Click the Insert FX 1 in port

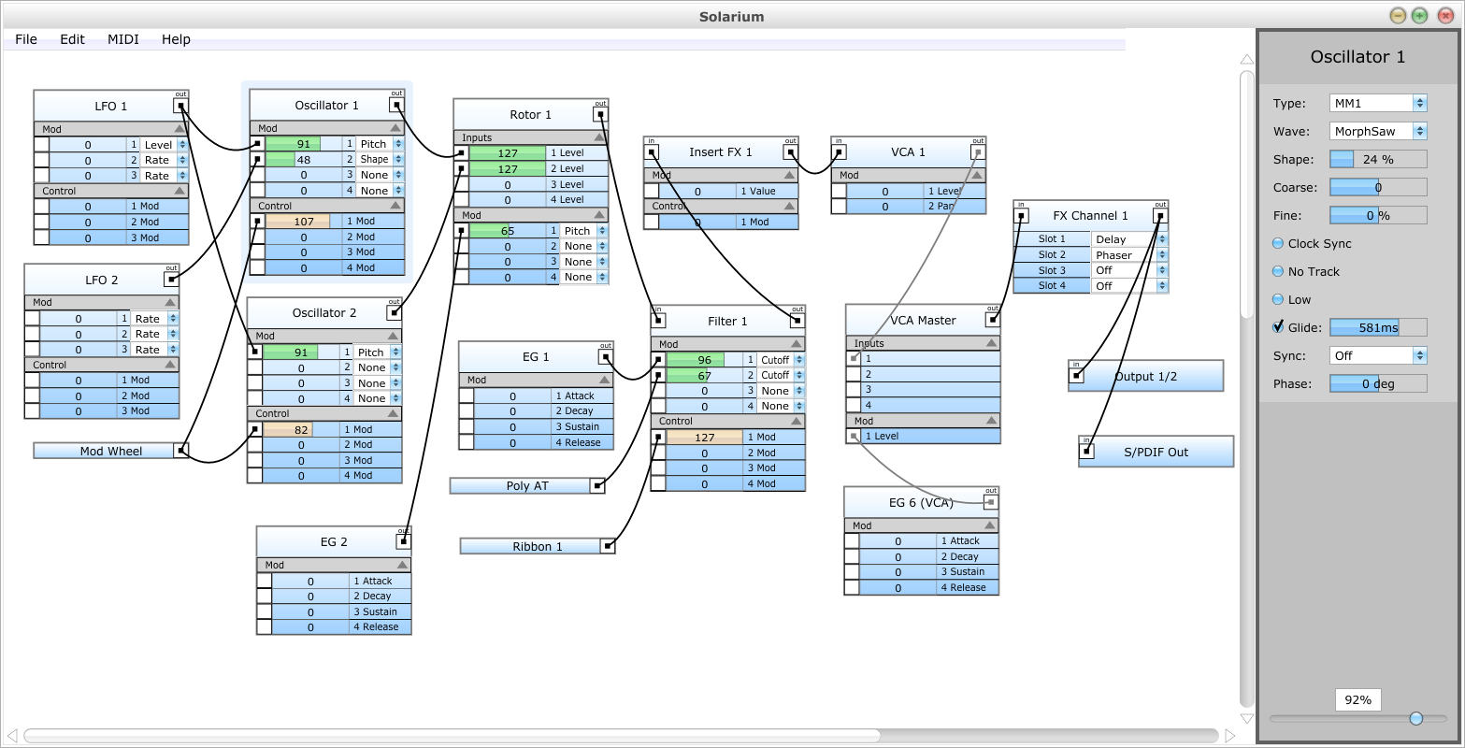coord(652,151)
